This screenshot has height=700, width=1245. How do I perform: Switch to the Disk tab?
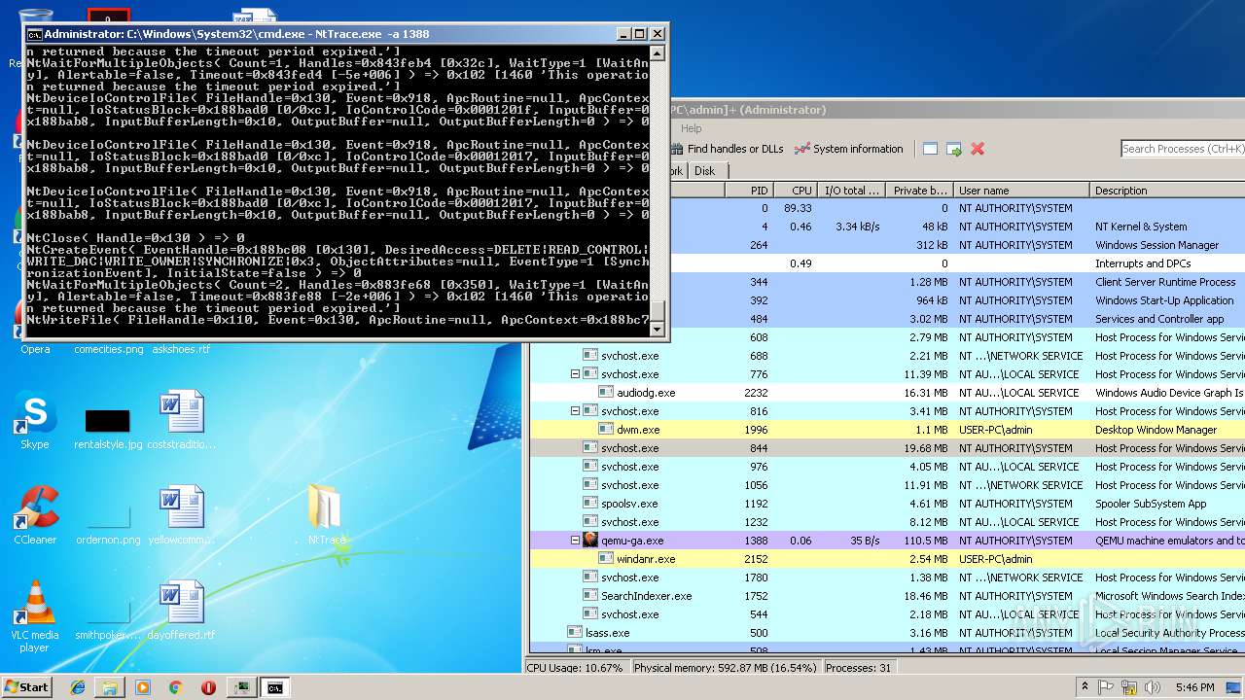coord(704,170)
